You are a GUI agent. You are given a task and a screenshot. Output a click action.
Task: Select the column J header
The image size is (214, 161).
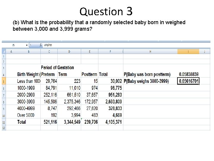coord(204,52)
